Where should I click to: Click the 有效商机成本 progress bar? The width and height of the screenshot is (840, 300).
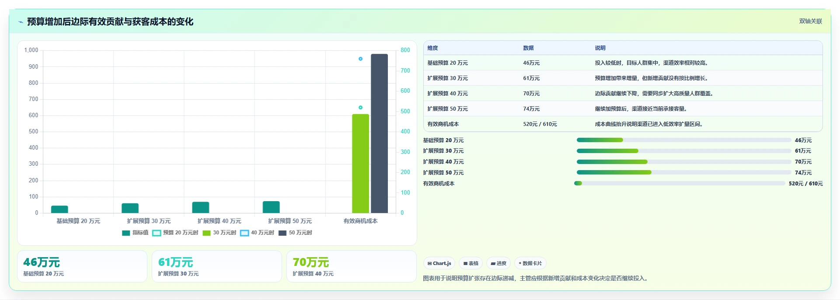tap(680, 183)
